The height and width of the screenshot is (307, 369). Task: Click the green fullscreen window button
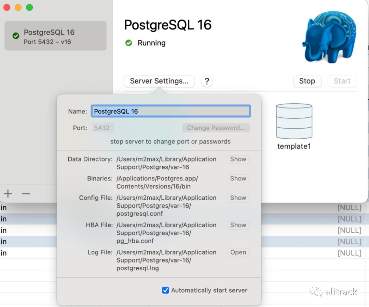tap(30, 7)
